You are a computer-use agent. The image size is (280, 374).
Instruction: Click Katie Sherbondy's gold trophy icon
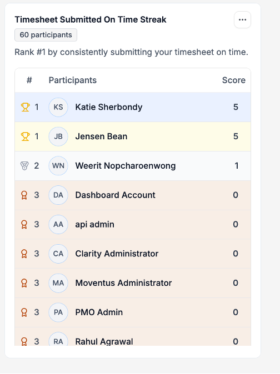click(26, 107)
